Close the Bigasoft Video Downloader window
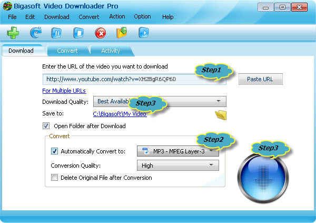This screenshot has width=316, height=223. (x=300, y=7)
